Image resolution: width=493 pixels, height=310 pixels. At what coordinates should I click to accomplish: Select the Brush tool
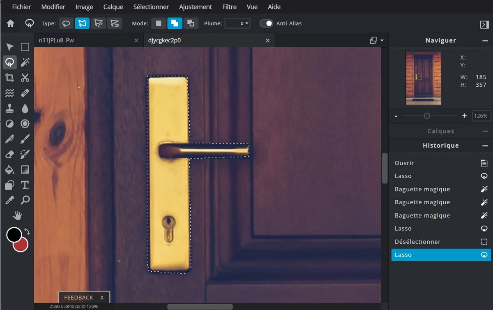coord(25,139)
